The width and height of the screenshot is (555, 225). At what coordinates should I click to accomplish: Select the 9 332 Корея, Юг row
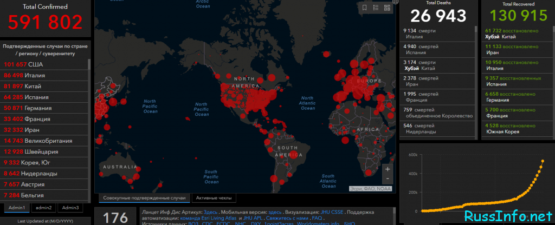pyautogui.click(x=44, y=163)
